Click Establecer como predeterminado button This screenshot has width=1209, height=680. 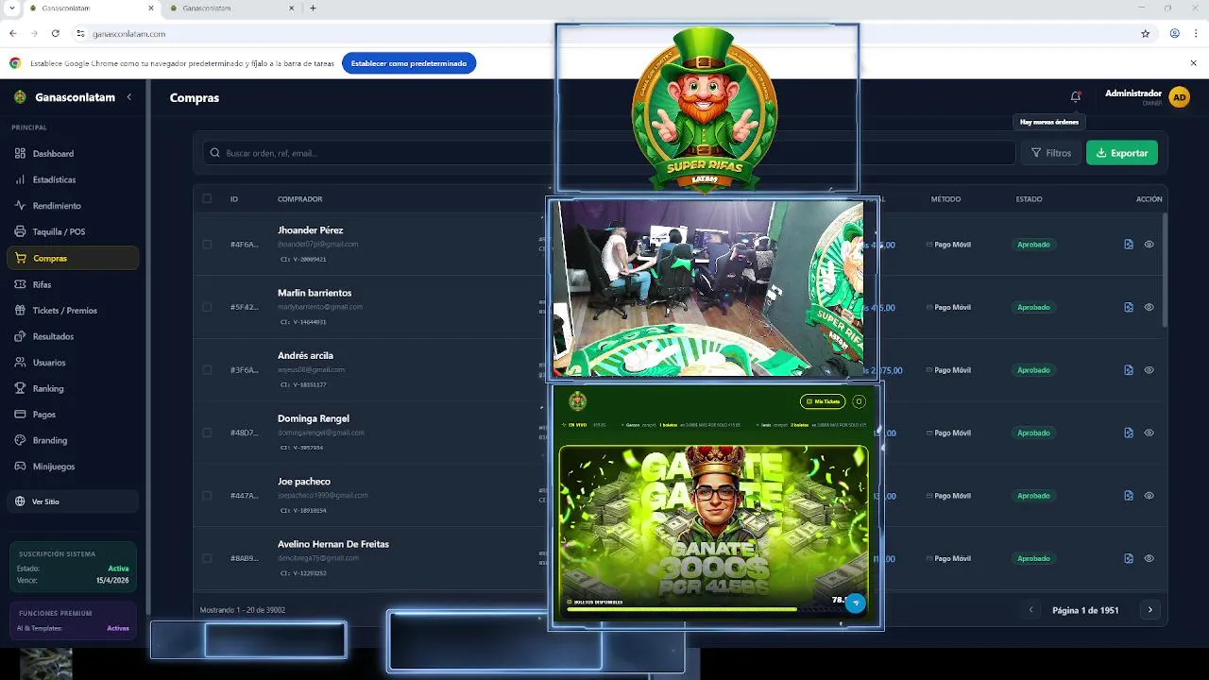(409, 63)
